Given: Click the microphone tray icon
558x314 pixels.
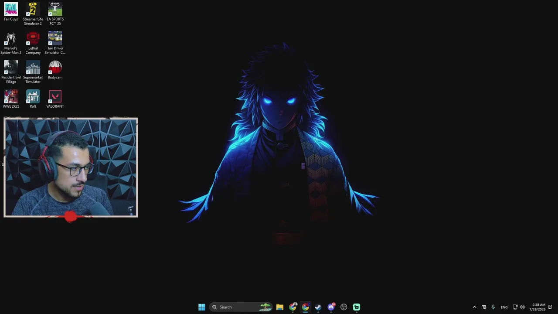Looking at the screenshot, I should coord(493,307).
